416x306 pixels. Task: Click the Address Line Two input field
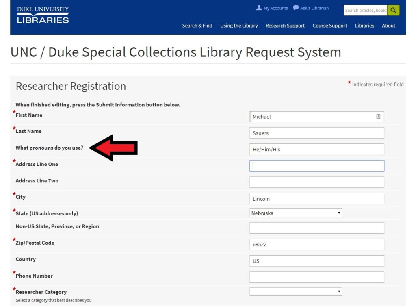(x=317, y=182)
